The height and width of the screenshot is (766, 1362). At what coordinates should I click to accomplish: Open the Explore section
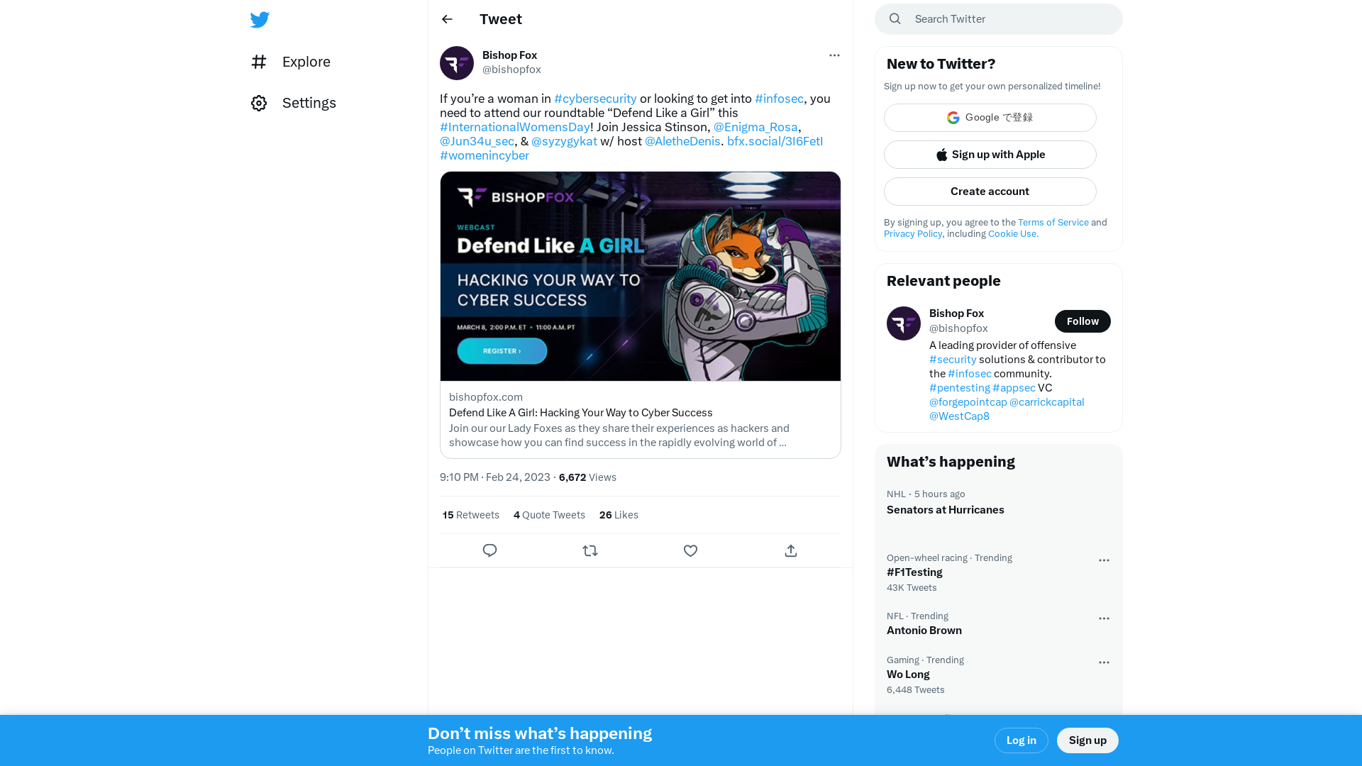coord(291,61)
